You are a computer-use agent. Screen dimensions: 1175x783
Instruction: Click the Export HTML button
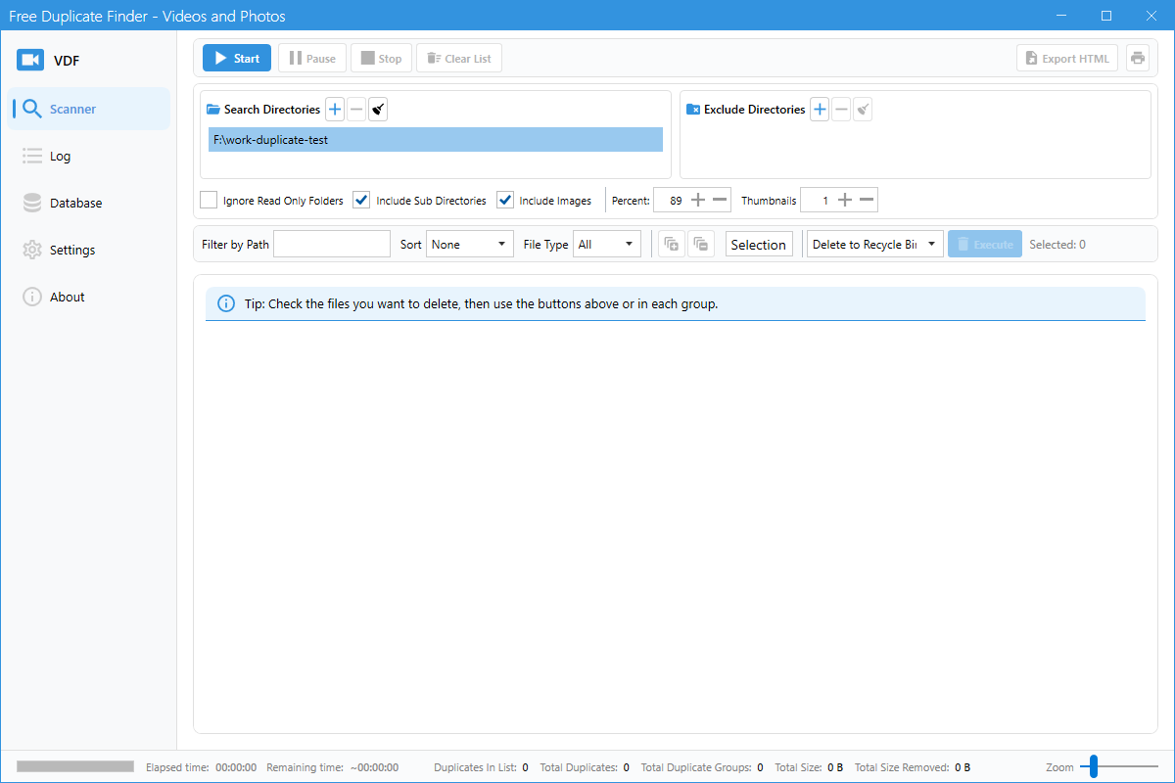(1067, 59)
